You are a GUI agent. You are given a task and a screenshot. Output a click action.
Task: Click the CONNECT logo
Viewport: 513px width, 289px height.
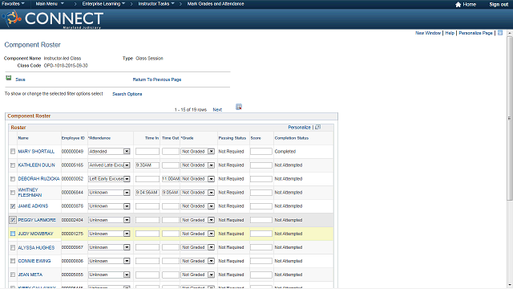click(x=53, y=19)
